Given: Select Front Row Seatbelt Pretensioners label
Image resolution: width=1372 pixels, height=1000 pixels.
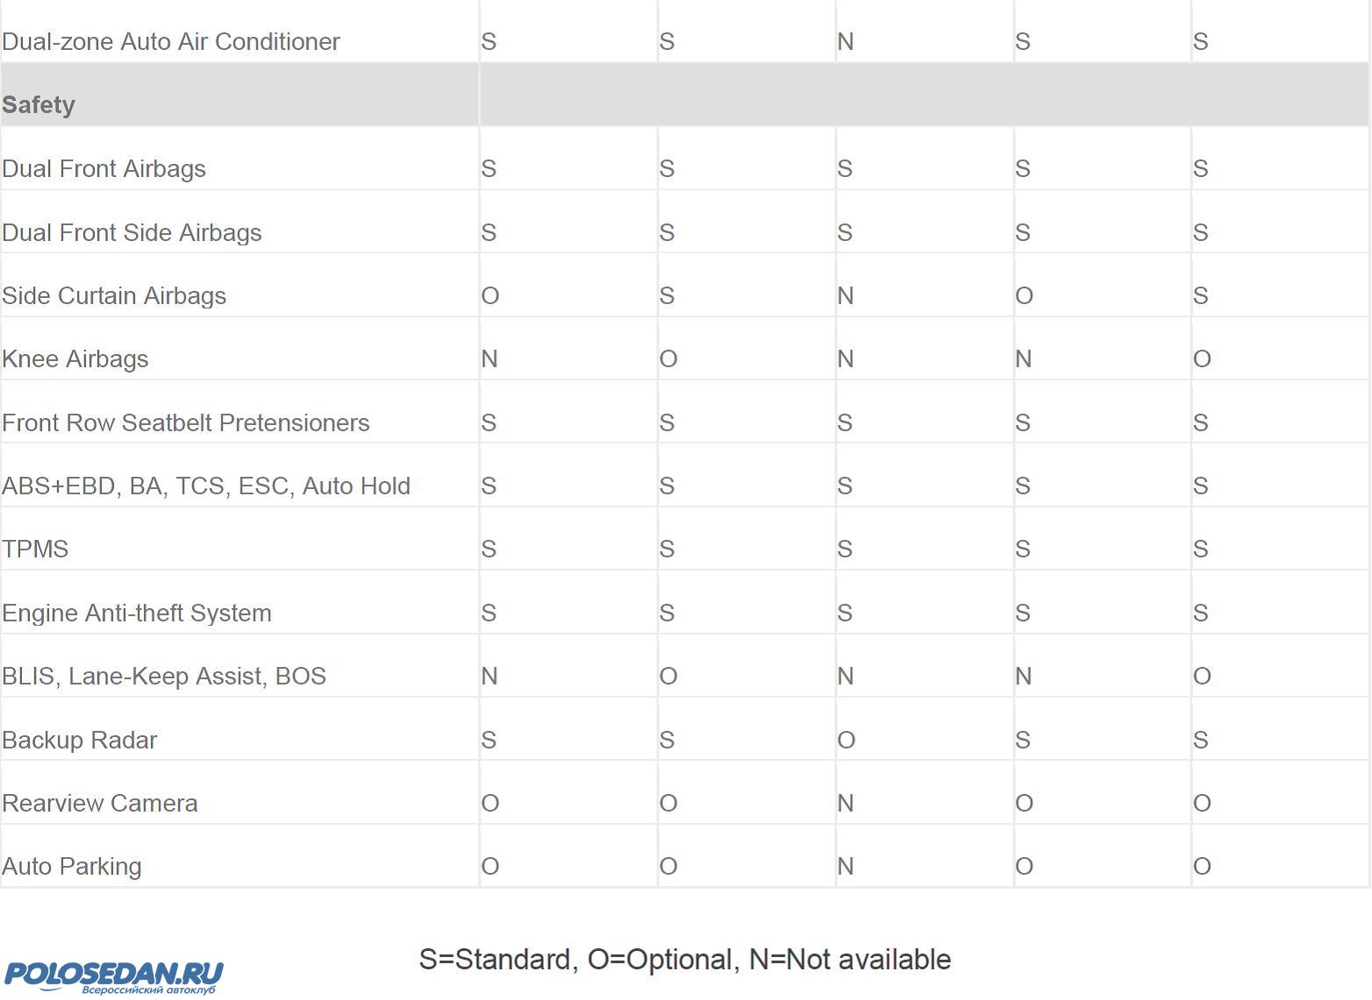Looking at the screenshot, I should [186, 423].
